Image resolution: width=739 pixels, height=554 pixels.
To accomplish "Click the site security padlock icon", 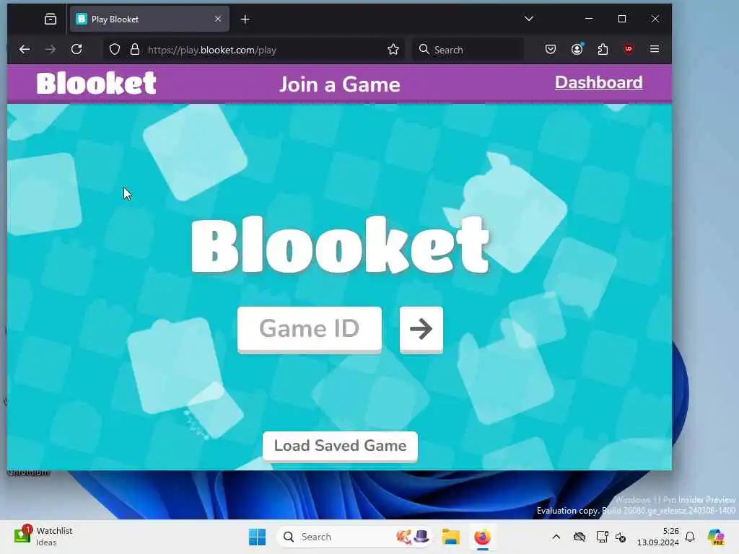I will [x=135, y=50].
